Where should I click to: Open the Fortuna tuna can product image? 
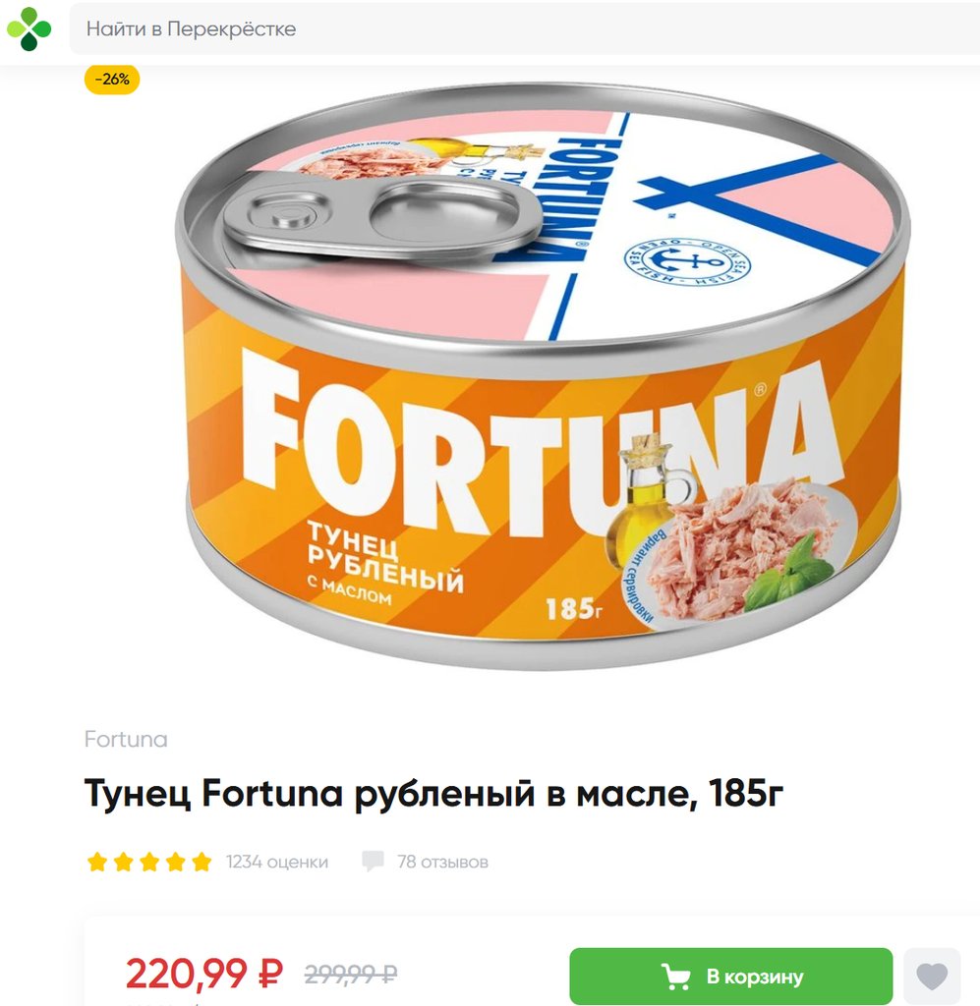pyautogui.click(x=542, y=375)
